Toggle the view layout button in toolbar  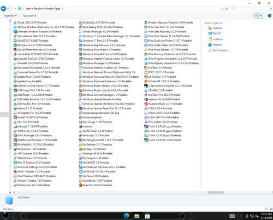[256, 16]
